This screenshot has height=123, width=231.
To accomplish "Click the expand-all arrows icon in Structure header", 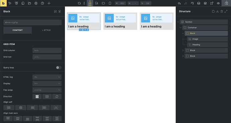I will tap(226, 11).
